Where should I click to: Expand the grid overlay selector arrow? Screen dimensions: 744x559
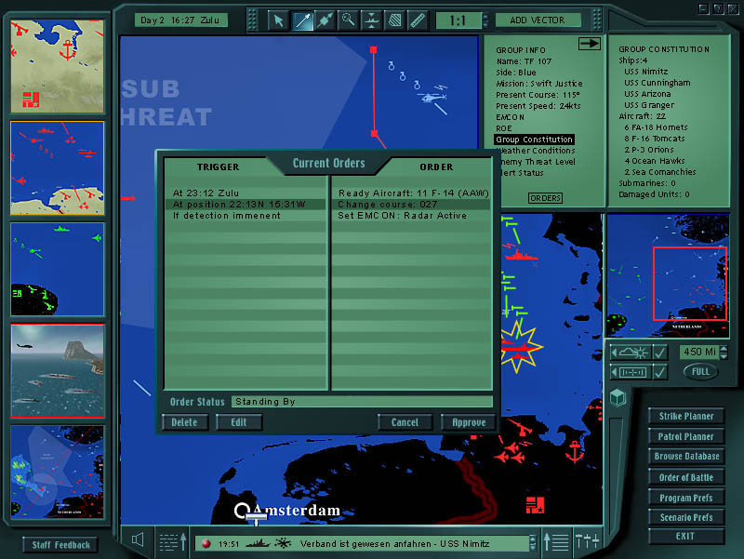(615, 372)
